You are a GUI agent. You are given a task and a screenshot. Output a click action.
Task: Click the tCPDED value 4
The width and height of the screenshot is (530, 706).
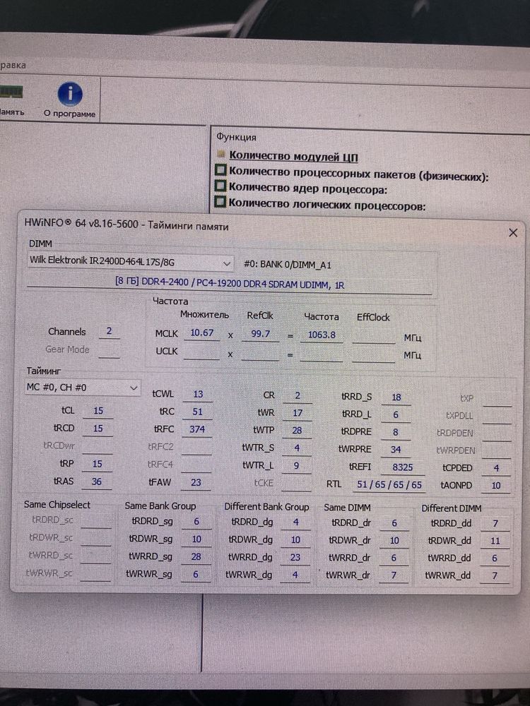pyautogui.click(x=496, y=468)
